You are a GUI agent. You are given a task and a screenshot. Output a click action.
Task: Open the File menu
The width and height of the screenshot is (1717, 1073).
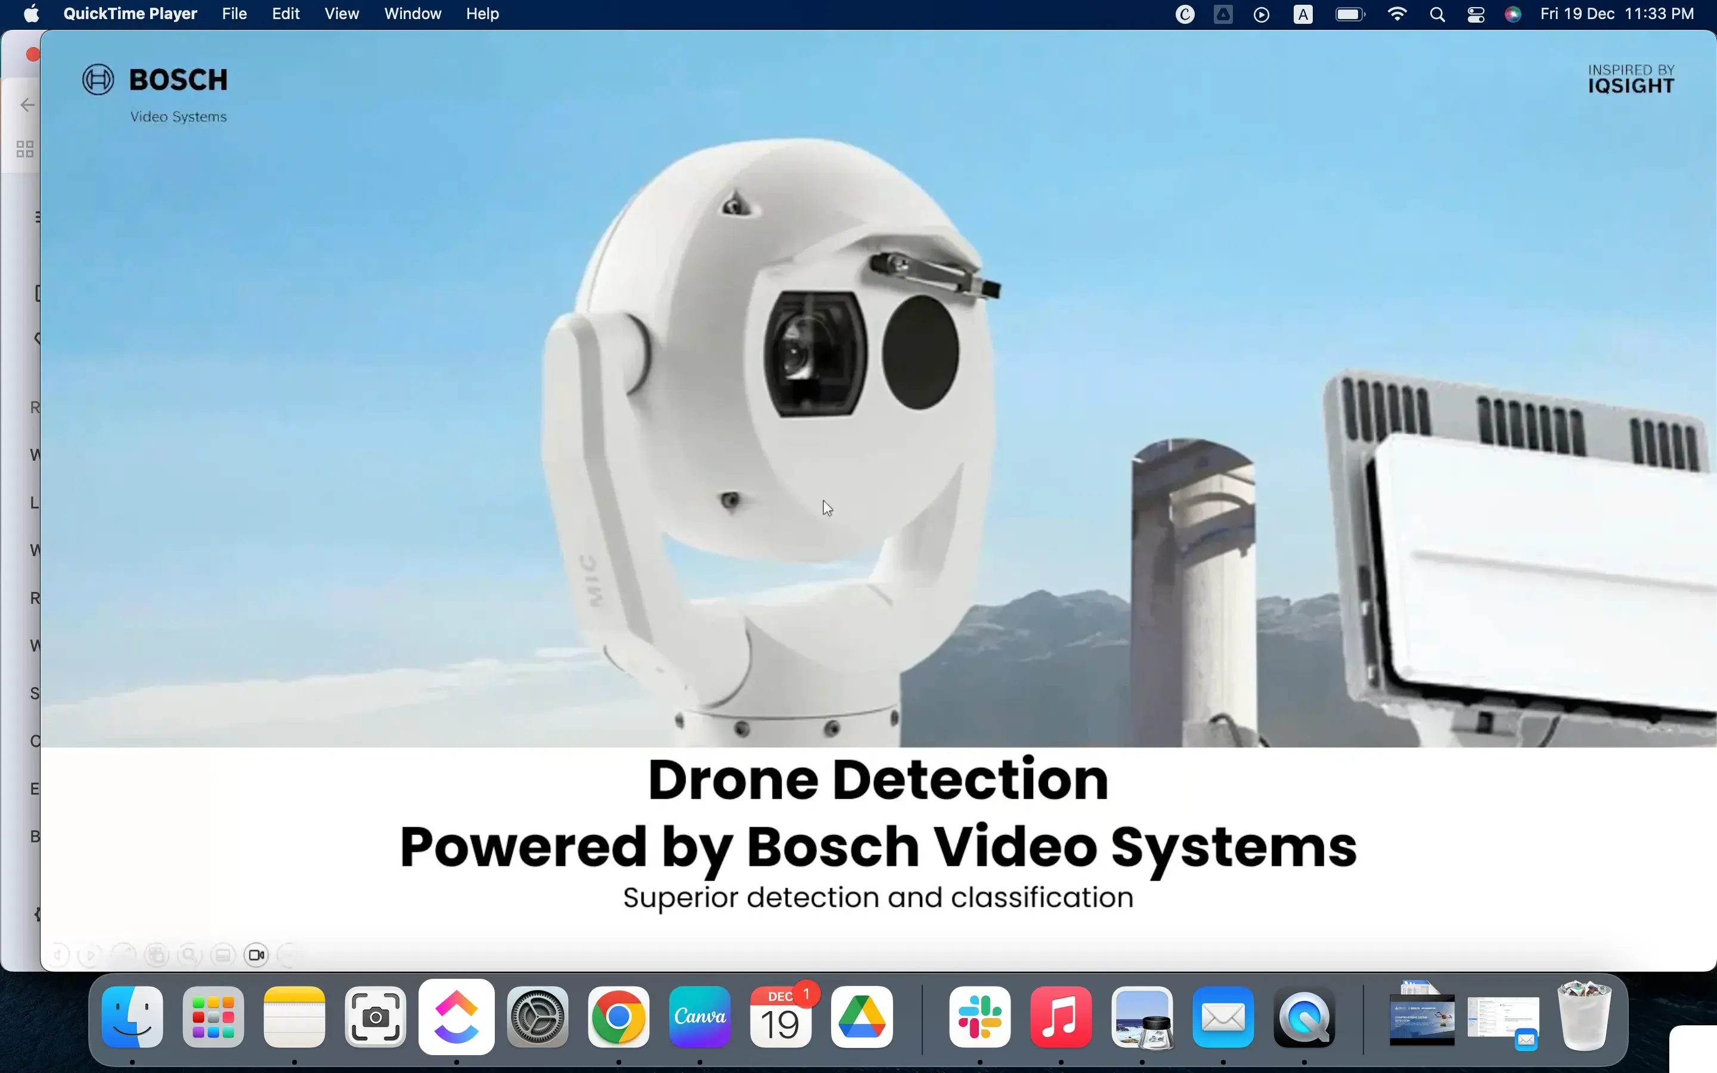(234, 14)
